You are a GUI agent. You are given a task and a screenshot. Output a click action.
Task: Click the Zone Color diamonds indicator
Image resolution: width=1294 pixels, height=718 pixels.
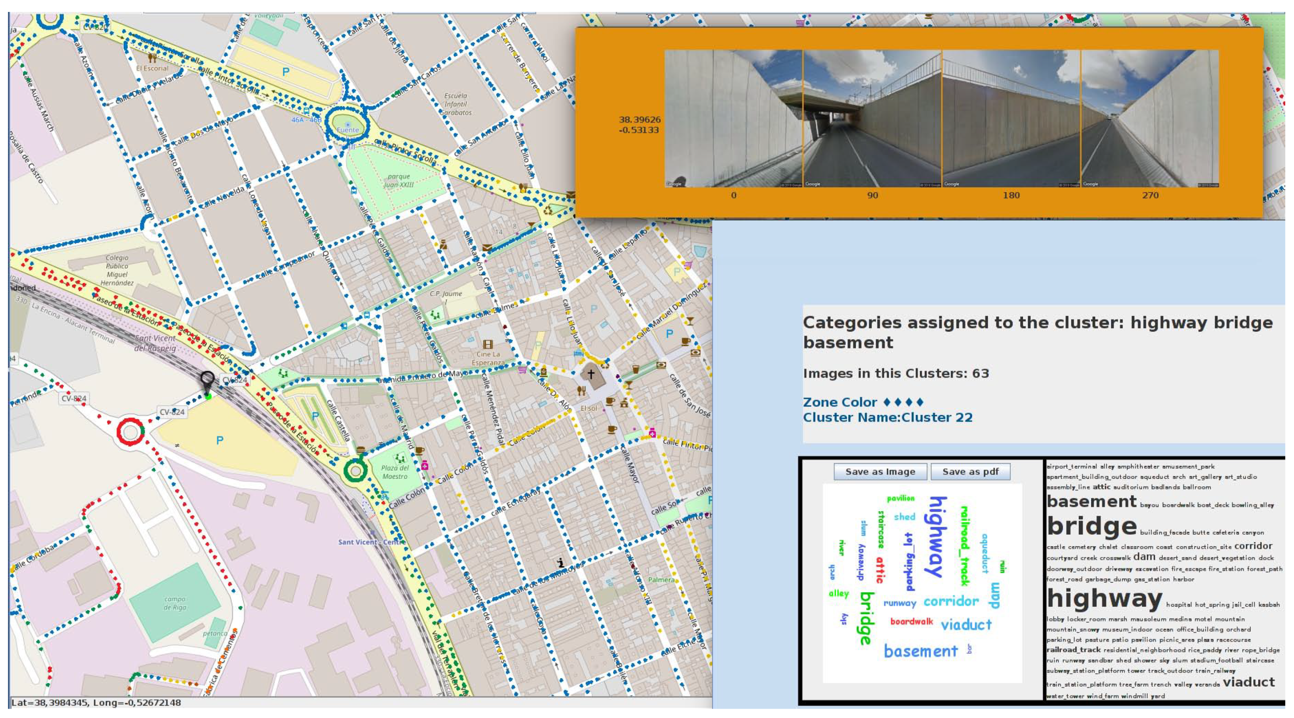[903, 402]
